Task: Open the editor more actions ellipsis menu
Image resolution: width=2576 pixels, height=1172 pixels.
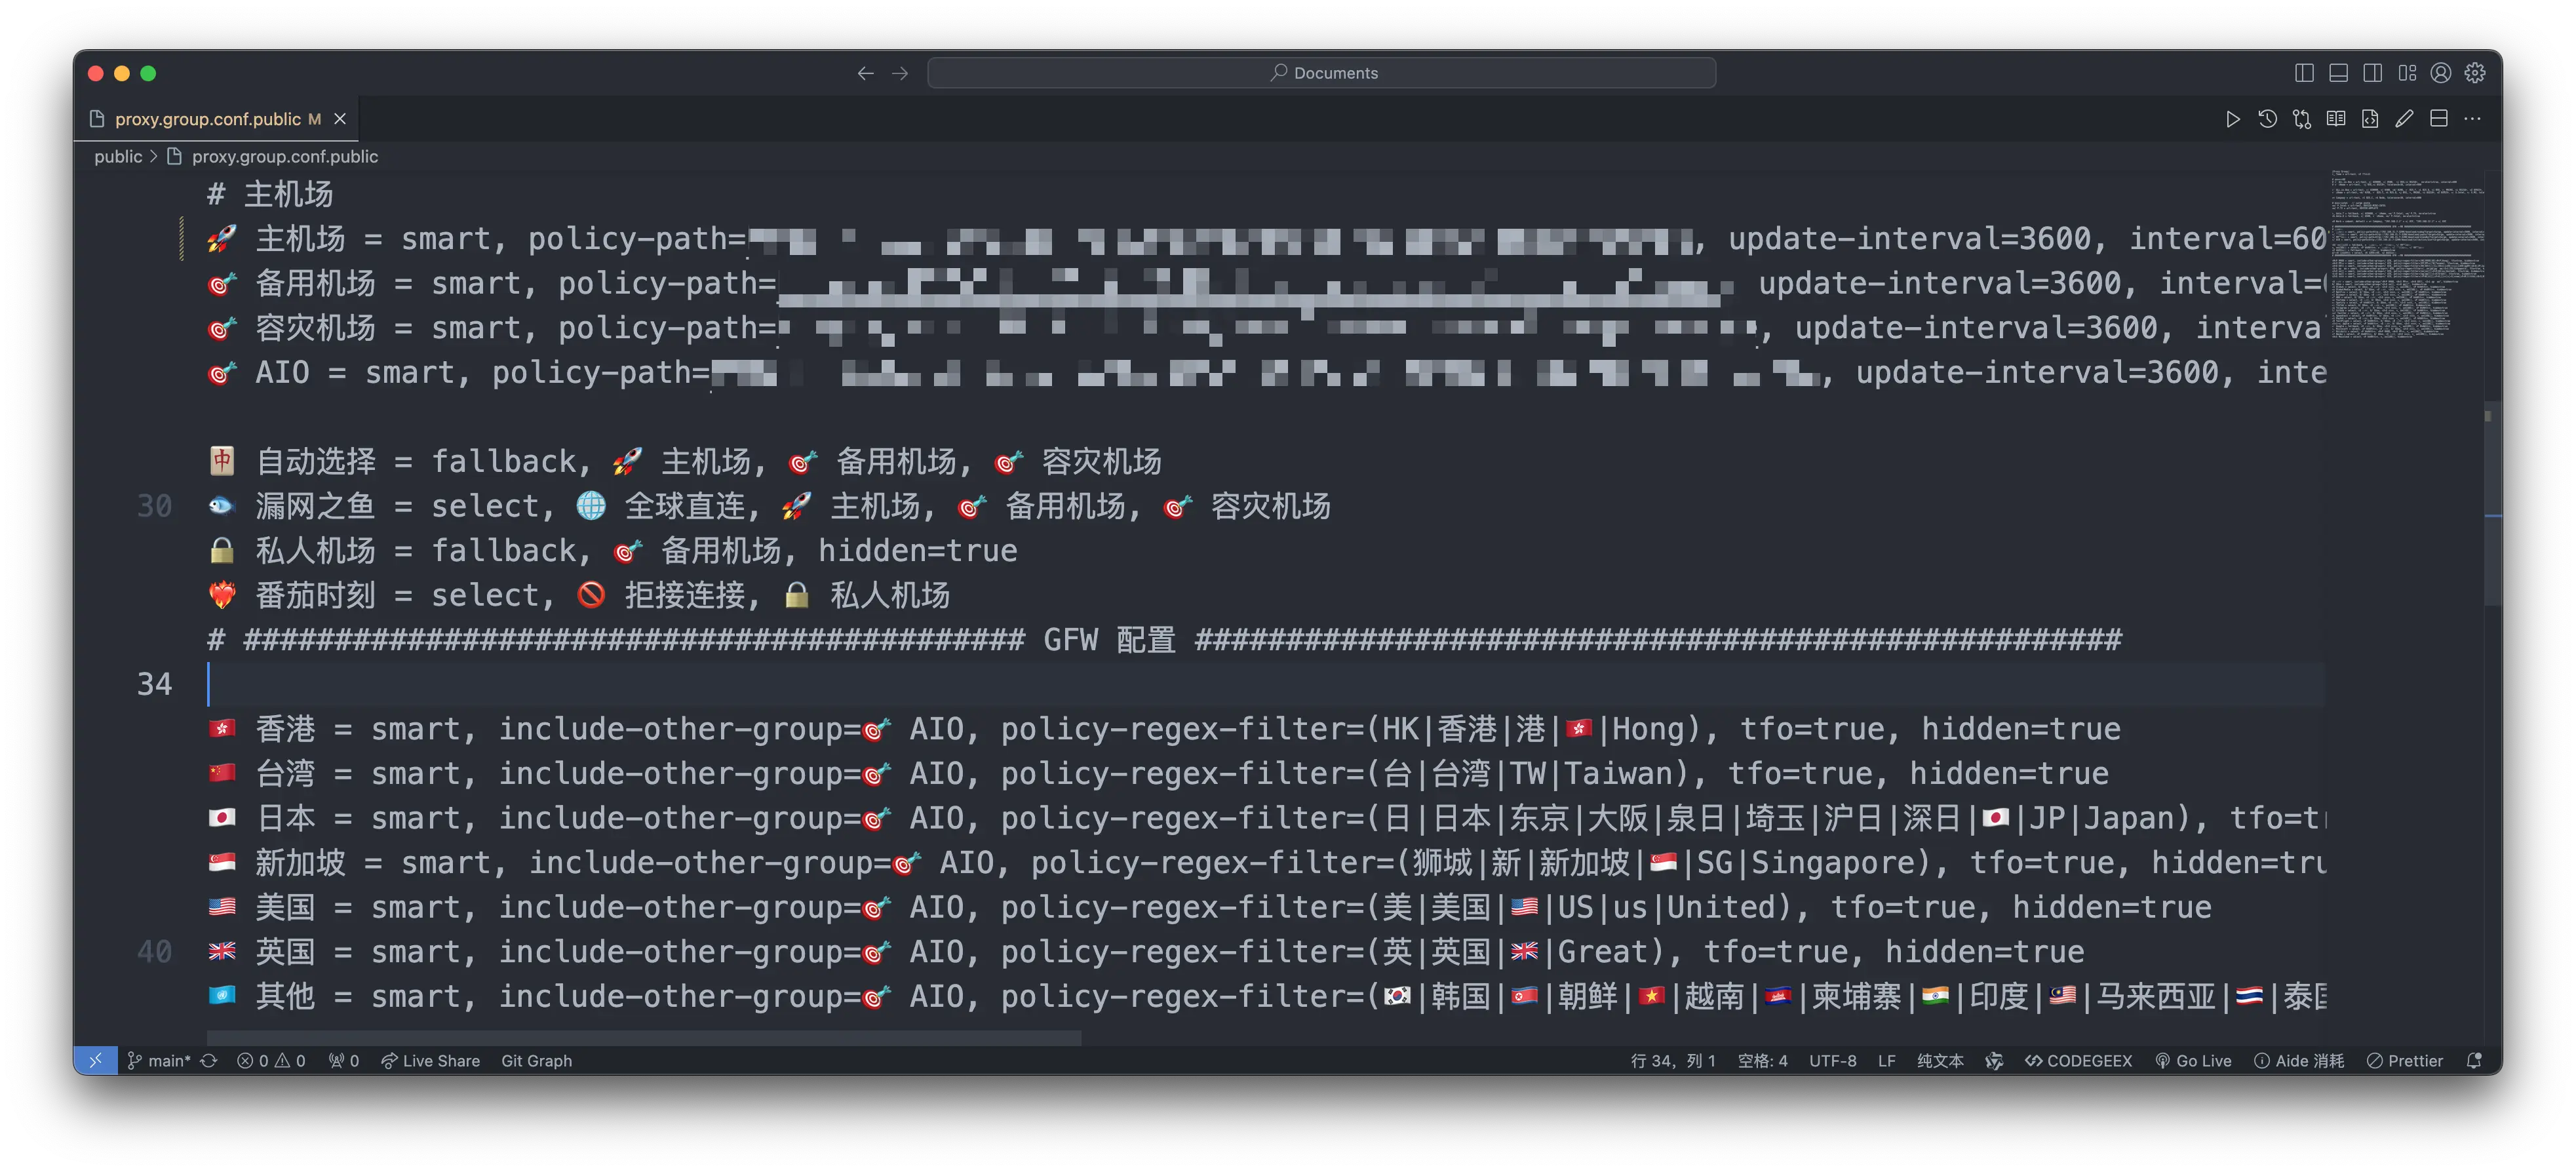Action: coord(2473,119)
